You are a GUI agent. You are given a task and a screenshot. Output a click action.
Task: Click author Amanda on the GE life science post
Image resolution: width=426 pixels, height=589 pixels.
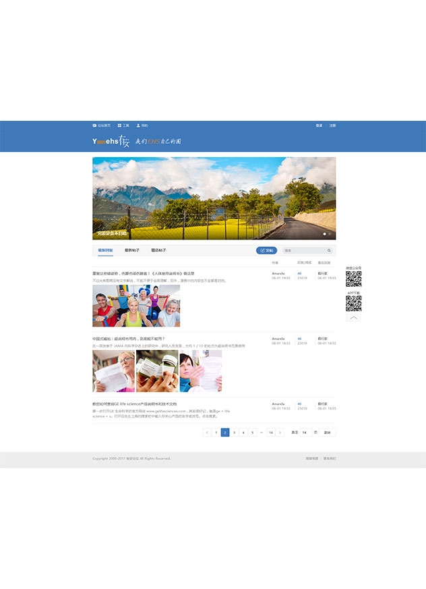click(x=278, y=404)
